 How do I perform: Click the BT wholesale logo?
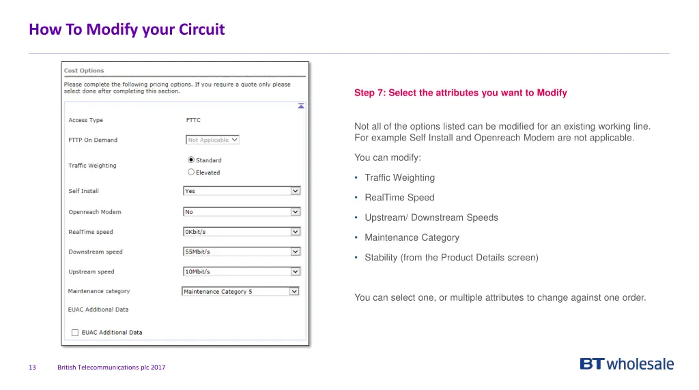pos(626,364)
